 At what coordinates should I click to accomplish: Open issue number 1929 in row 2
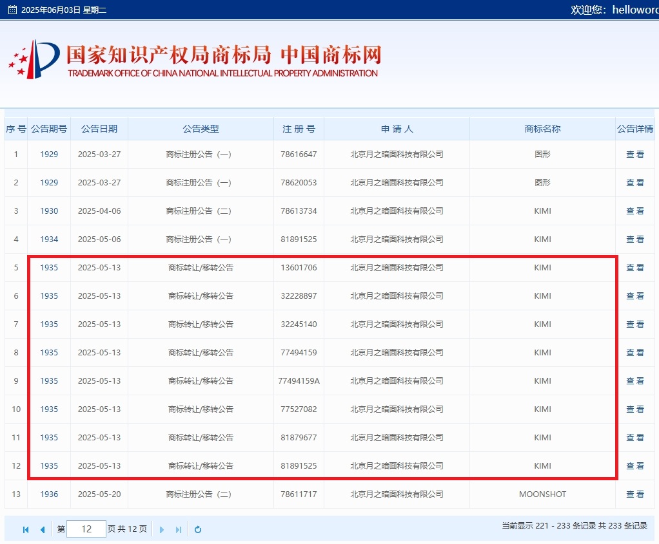[x=49, y=183]
